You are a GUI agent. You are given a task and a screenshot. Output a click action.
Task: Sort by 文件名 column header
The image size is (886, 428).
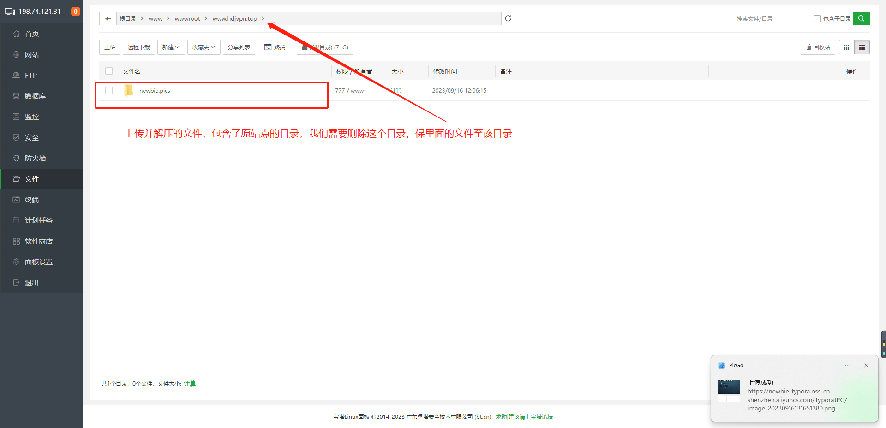click(x=132, y=71)
